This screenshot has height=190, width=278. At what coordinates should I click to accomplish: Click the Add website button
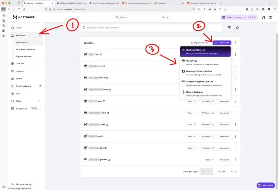[222, 43]
